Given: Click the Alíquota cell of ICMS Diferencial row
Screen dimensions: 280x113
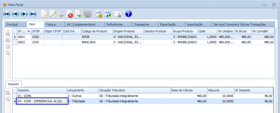Looking at the screenshot, I should [x=220, y=101].
